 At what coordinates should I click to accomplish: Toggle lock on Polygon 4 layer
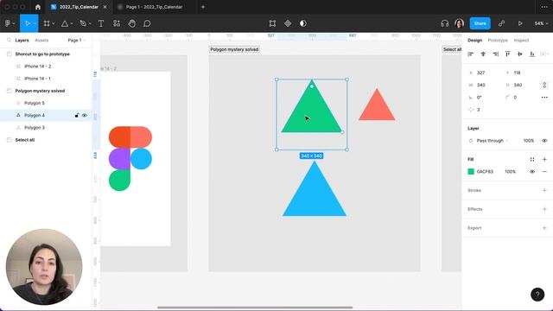(77, 115)
